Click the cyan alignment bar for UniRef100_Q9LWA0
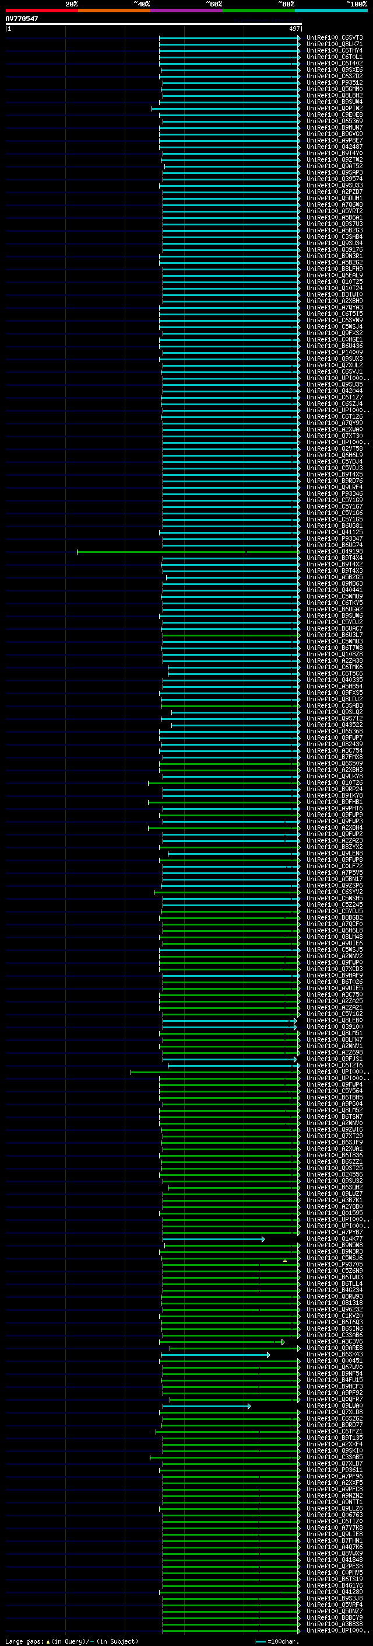Image resolution: width=373 pixels, height=1646 pixels. tap(206, 1406)
